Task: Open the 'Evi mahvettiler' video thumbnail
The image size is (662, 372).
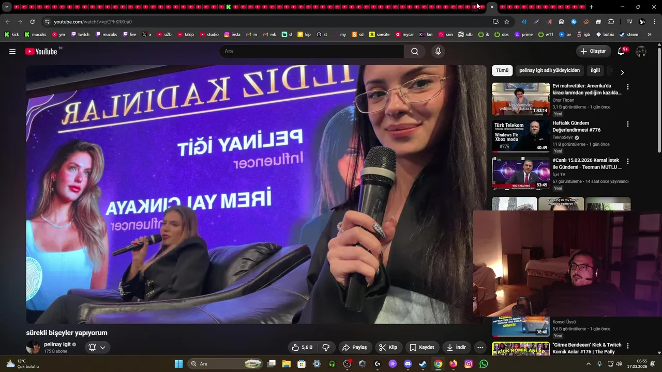Action: click(521, 99)
